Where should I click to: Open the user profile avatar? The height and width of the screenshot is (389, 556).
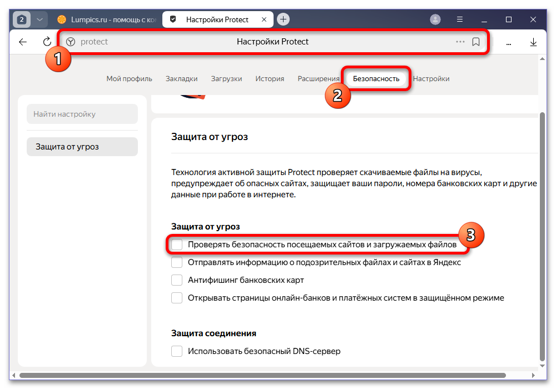(435, 19)
